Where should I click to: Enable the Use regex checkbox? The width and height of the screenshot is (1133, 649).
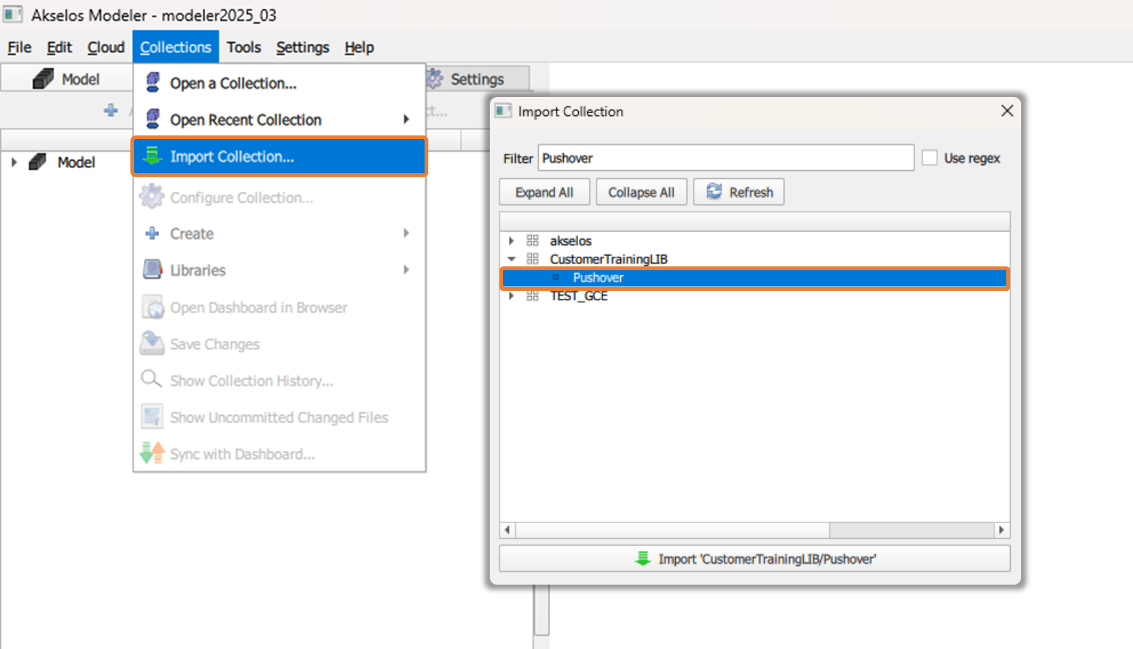coord(929,158)
